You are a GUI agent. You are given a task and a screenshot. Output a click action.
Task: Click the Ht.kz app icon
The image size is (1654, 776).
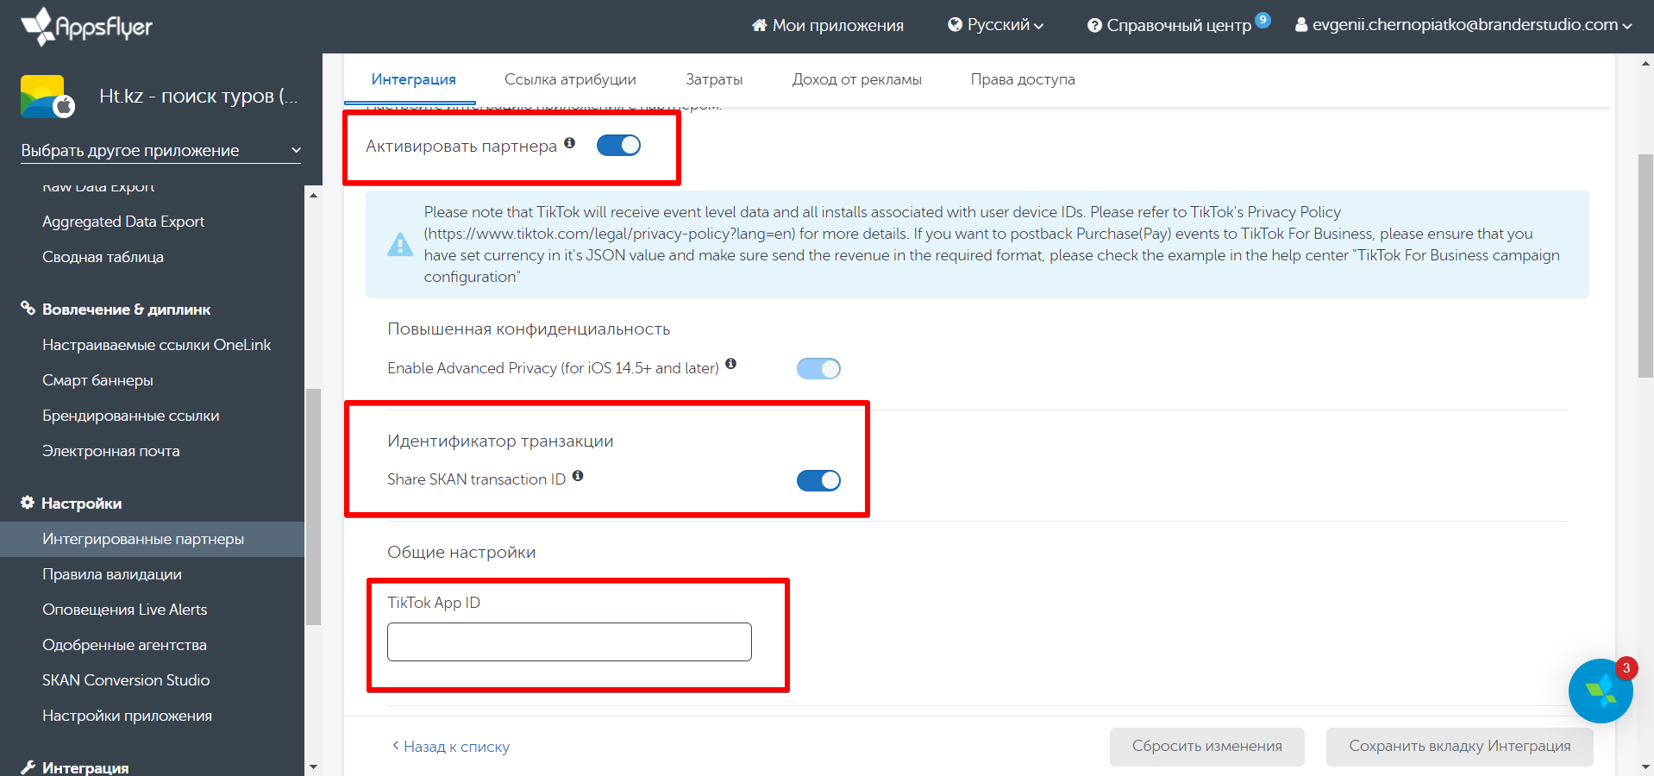coord(47,97)
